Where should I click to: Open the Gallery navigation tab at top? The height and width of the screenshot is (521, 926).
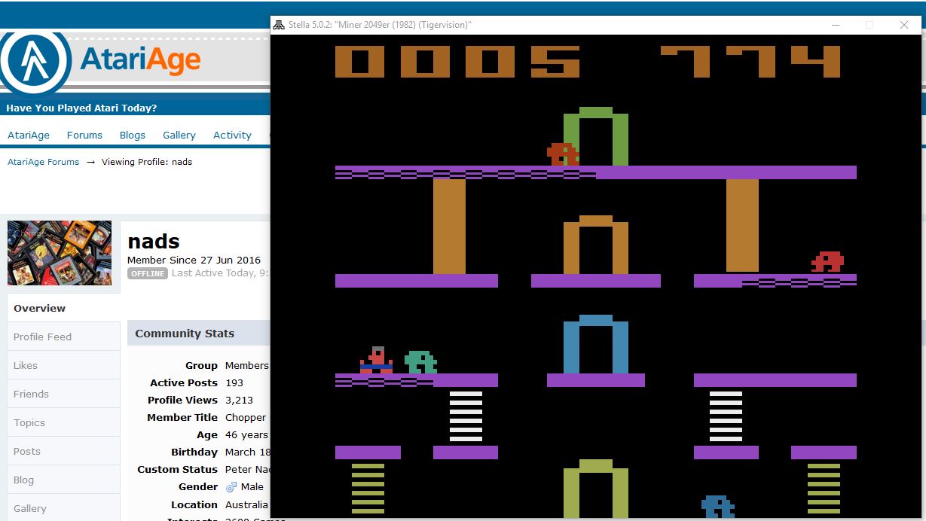point(179,136)
